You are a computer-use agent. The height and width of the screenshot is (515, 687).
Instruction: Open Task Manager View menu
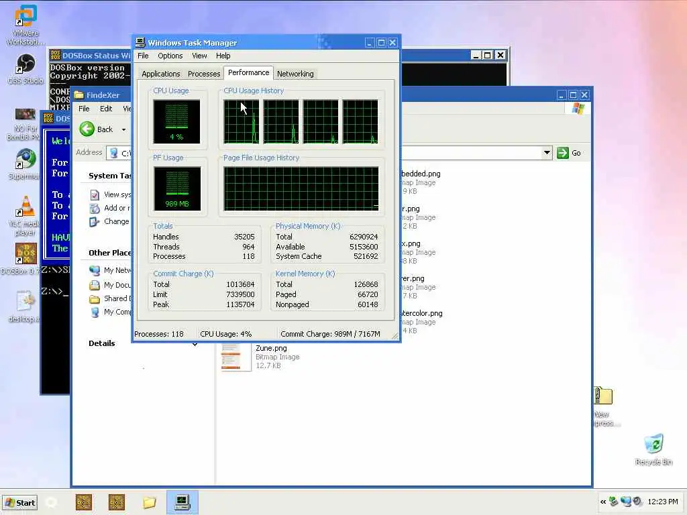coord(199,56)
